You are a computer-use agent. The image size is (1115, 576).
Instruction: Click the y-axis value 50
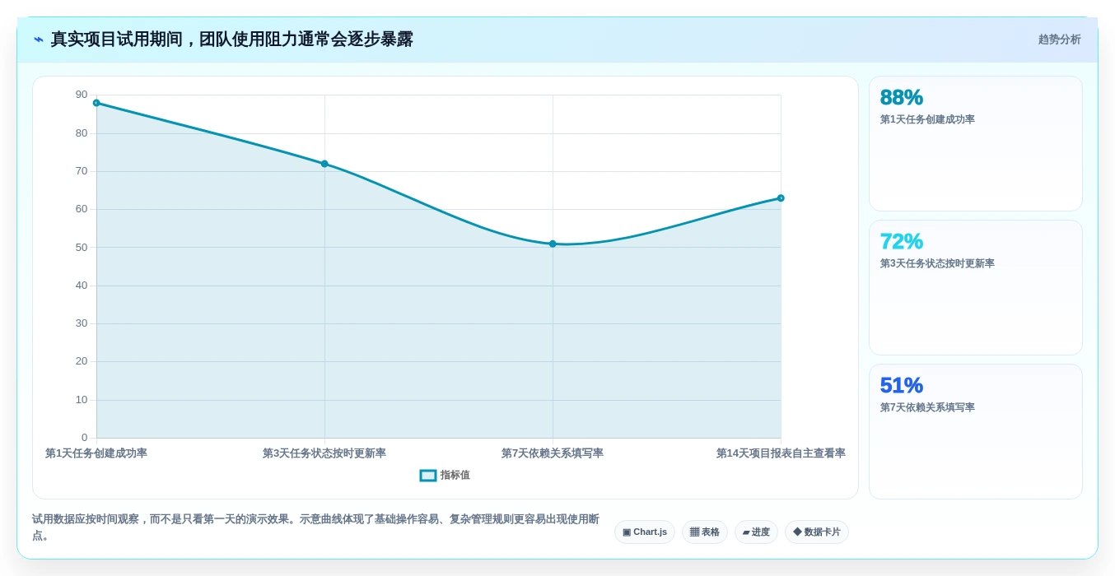pos(82,247)
